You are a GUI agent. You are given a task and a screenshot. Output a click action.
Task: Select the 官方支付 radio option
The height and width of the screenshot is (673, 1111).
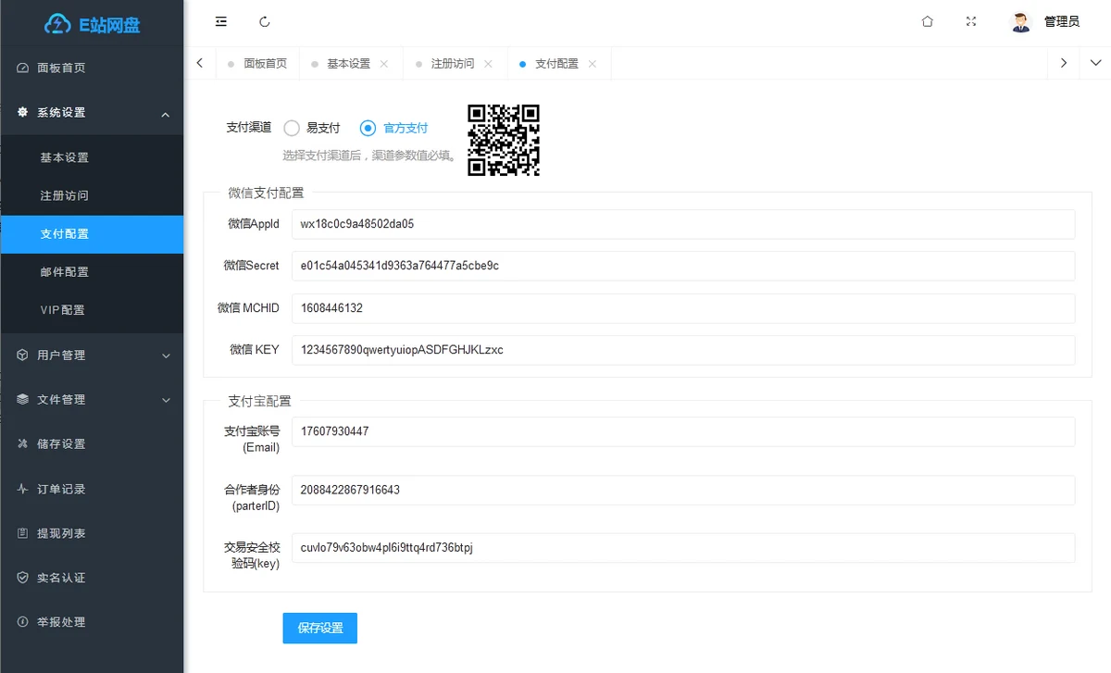tap(368, 129)
